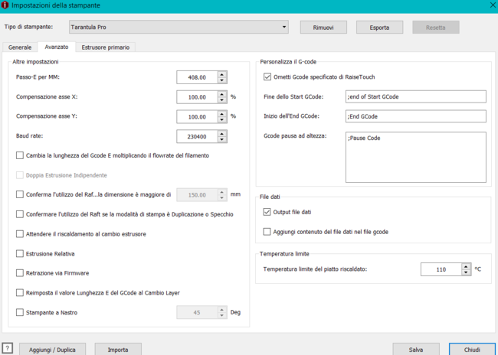The image size is (498, 355).
Task: Open the Tipo di stampante dropdown
Action: [x=178, y=28]
